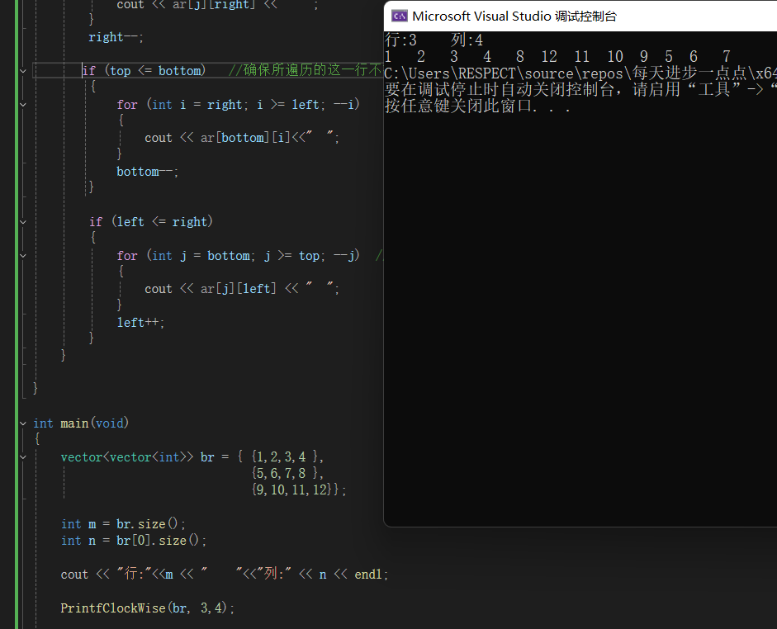Place cursor on the 'right--;' line
Image resolution: width=777 pixels, height=629 pixels.
[x=116, y=37]
